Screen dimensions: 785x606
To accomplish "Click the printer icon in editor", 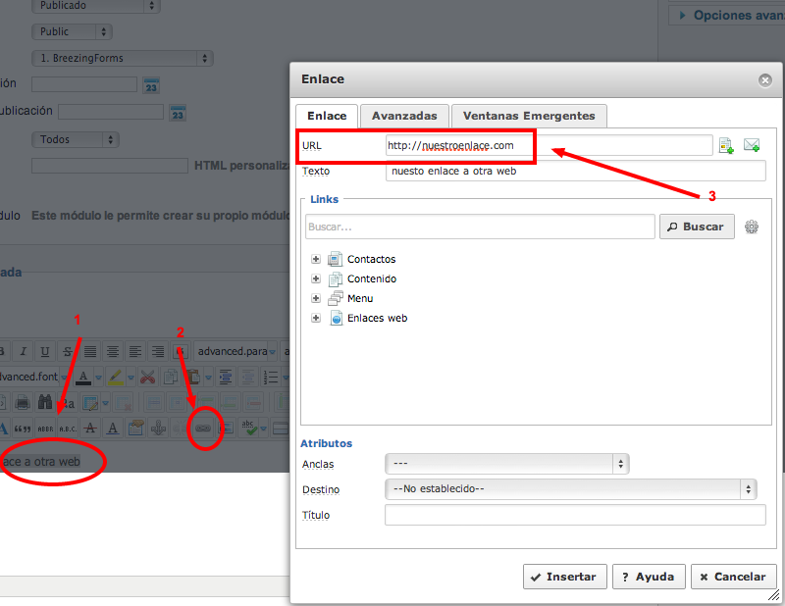I will coord(22,402).
